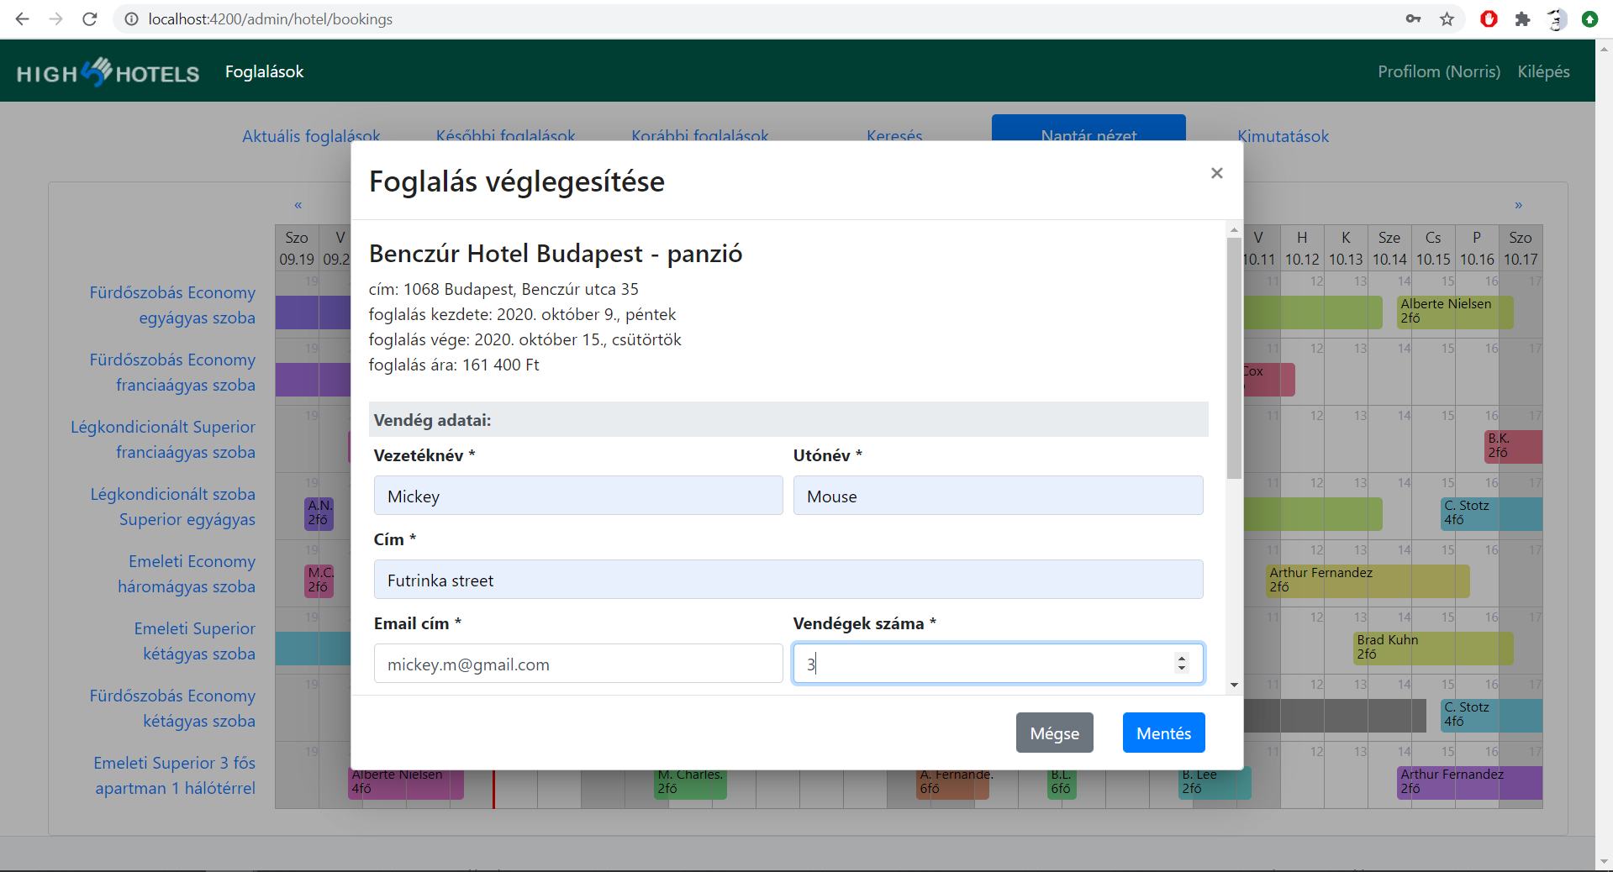1613x872 pixels.
Task: Click the modal scrollbar thumb
Action: point(1234,358)
